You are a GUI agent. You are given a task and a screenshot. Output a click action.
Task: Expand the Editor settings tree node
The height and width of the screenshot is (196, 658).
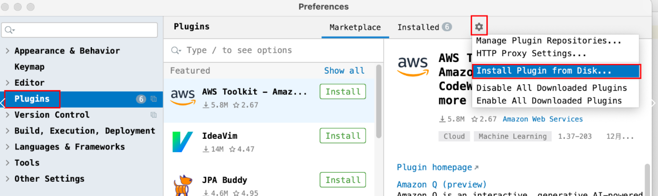(7, 83)
